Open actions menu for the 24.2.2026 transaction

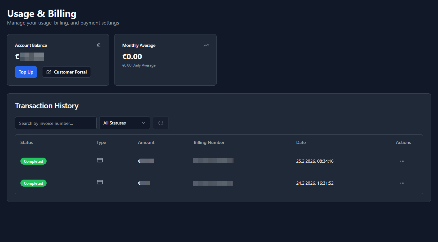(402, 183)
